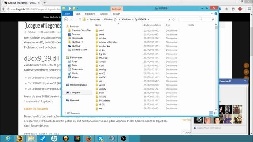Sort by Größe column header
The image size is (253, 142).
pos(191,25)
